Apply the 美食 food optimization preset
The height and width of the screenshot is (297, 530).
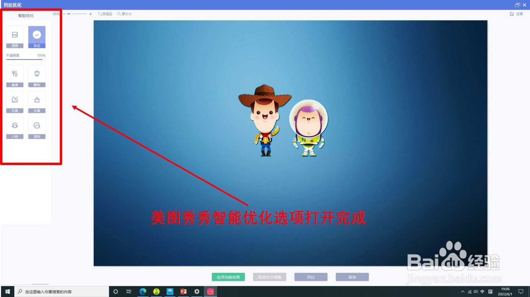point(15,76)
